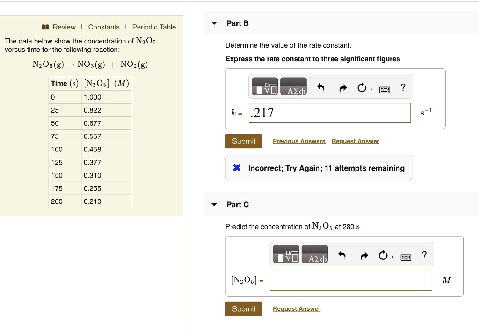This screenshot has height=330, width=479.
Task: Collapse the Part C section
Action: pyautogui.click(x=214, y=204)
